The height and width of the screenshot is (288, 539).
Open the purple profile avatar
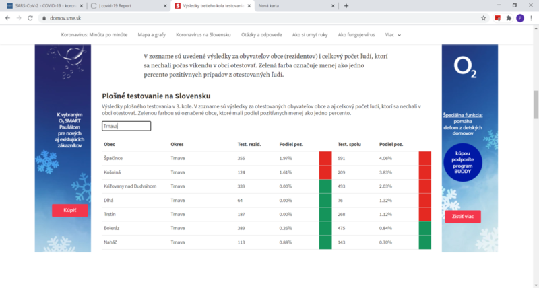520,18
